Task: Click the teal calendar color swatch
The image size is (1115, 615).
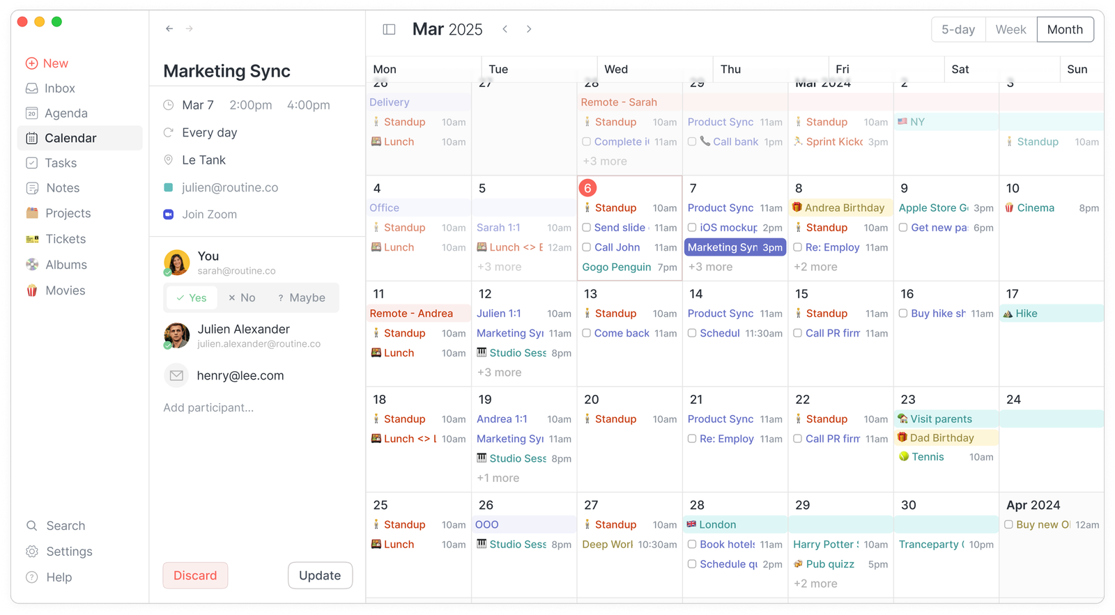Action: [x=168, y=187]
